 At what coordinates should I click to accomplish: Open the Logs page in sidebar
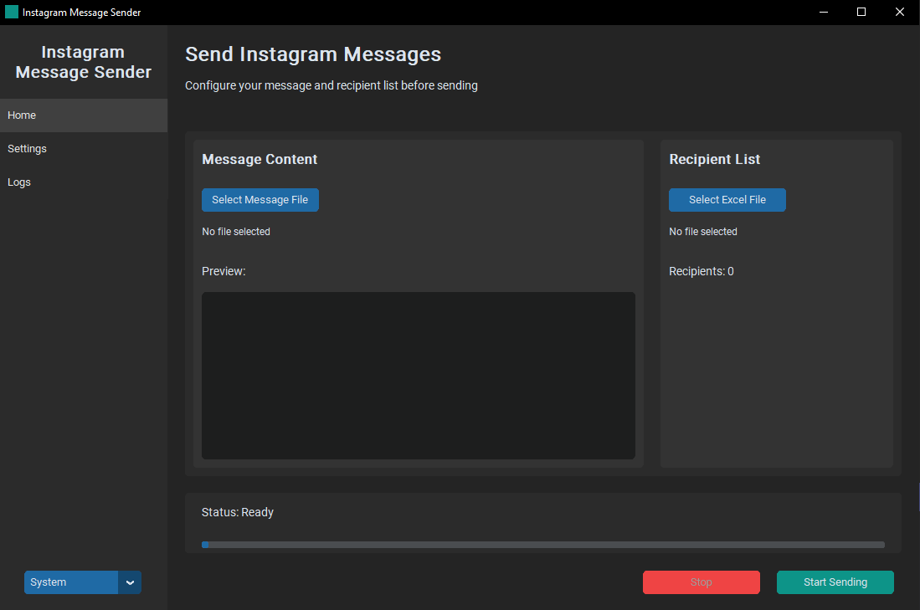click(84, 182)
